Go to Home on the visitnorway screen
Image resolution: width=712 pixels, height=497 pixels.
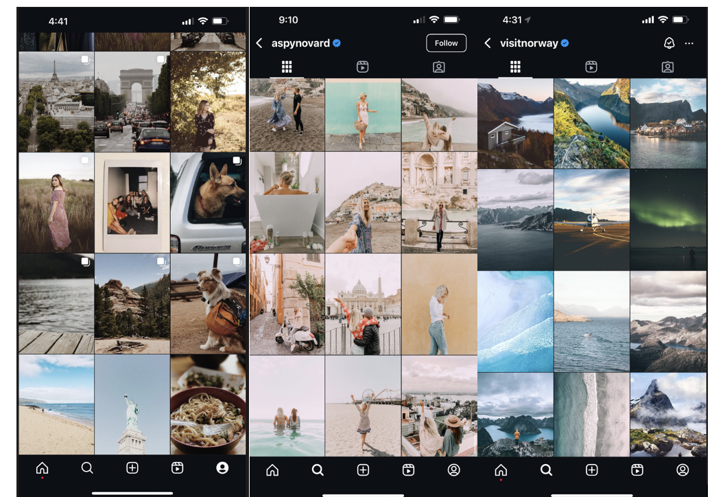click(x=501, y=470)
